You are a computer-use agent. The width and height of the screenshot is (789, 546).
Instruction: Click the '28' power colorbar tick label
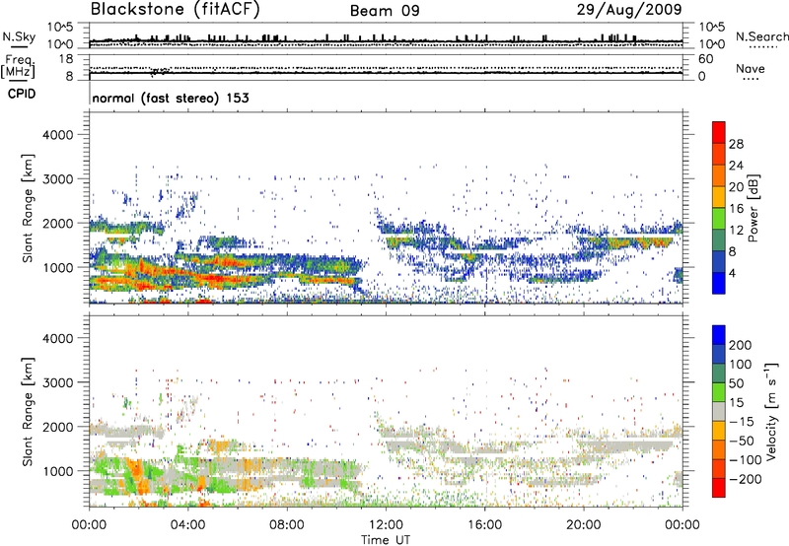736,144
